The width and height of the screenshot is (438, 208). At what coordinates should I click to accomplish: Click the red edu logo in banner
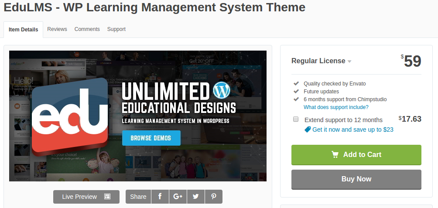(69, 117)
